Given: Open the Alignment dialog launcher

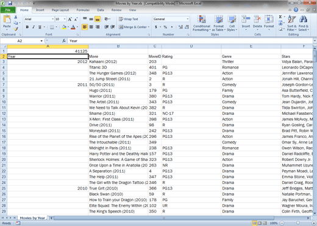Looking at the screenshot, I should [149, 35].
